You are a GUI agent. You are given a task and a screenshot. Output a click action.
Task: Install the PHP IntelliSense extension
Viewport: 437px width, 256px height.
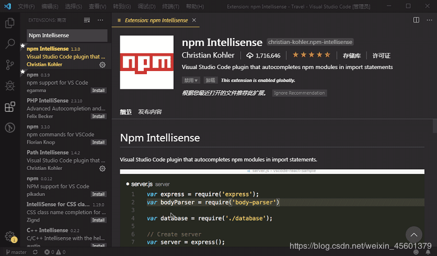[x=98, y=117]
